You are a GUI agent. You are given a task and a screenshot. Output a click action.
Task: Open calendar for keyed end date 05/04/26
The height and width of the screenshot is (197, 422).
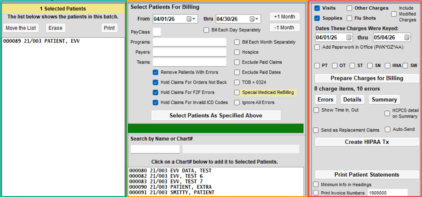[407, 37]
